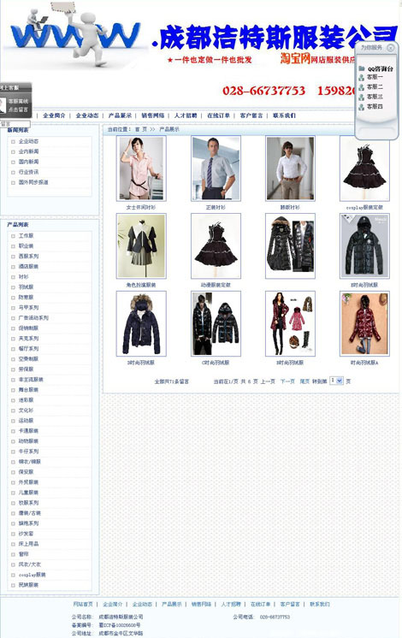
Task: Click 点击留言 in the online service widget
Action: (x=18, y=109)
